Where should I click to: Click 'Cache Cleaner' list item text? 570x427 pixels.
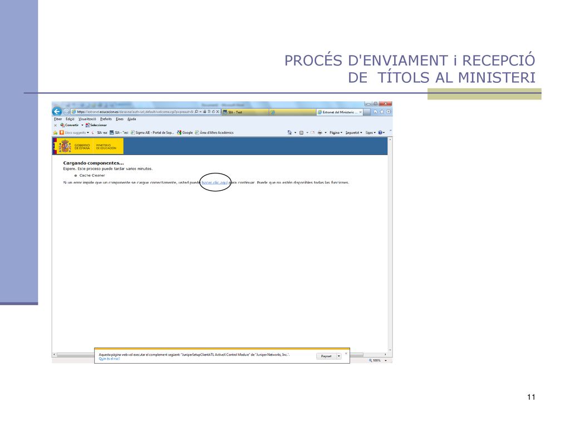pos(92,175)
